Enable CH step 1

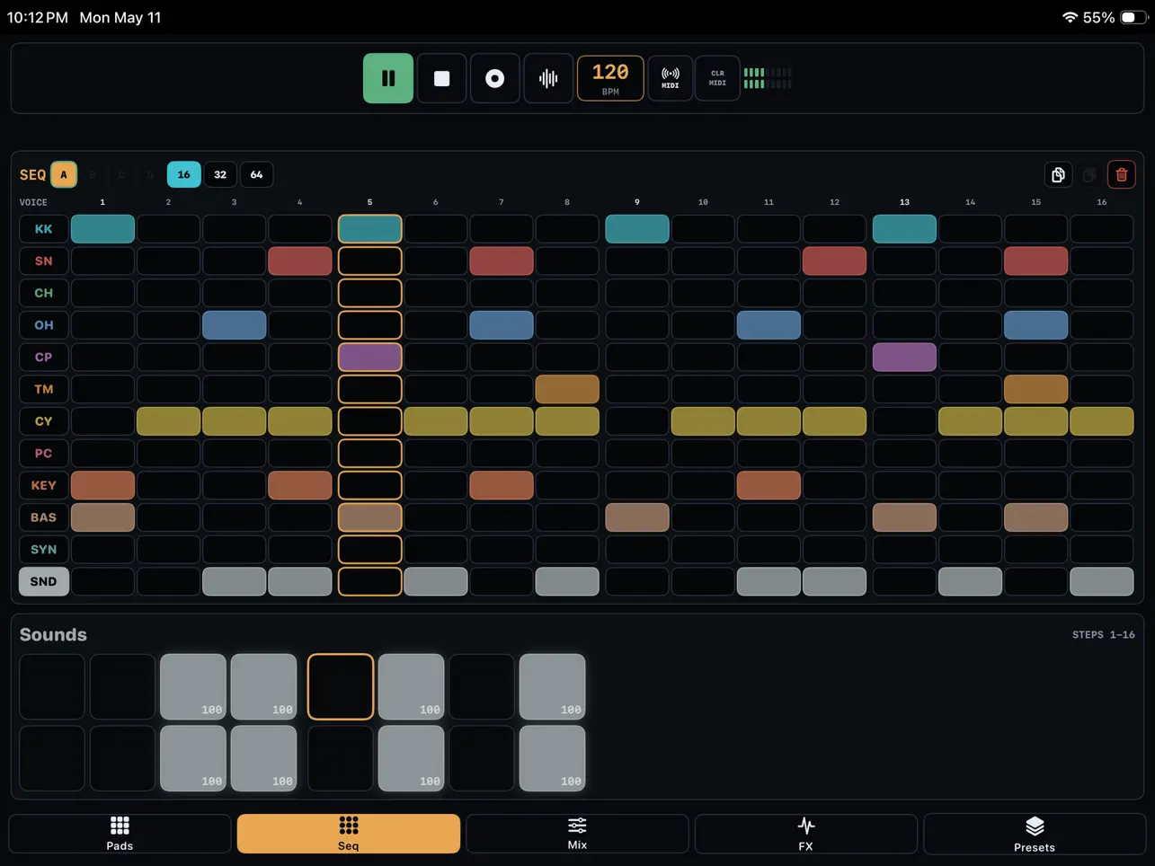pyautogui.click(x=102, y=293)
